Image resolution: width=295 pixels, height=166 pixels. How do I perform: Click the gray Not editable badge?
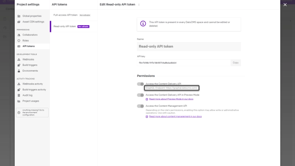85,15
